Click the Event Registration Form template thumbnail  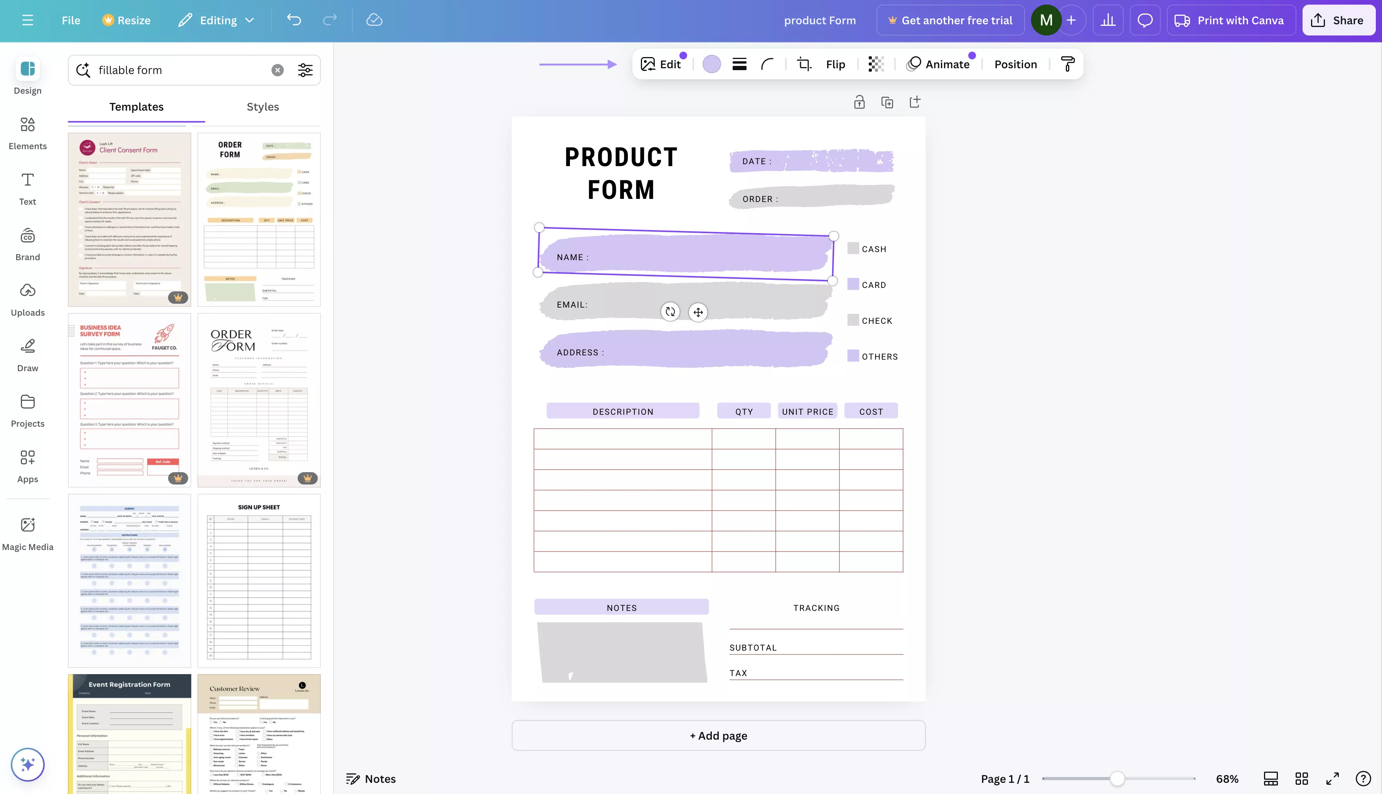coord(129,734)
